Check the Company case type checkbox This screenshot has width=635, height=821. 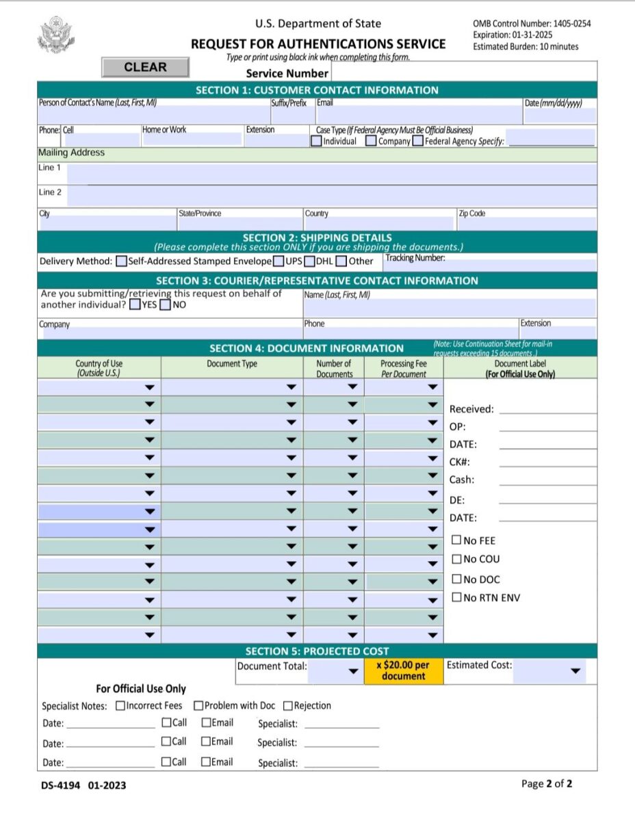point(370,141)
